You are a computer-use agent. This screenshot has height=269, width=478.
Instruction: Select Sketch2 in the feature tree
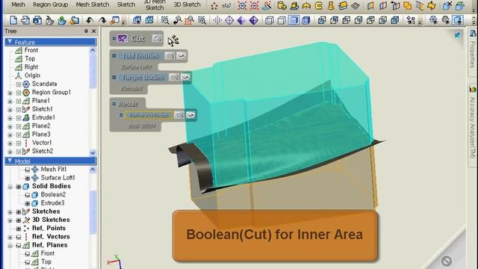43,151
